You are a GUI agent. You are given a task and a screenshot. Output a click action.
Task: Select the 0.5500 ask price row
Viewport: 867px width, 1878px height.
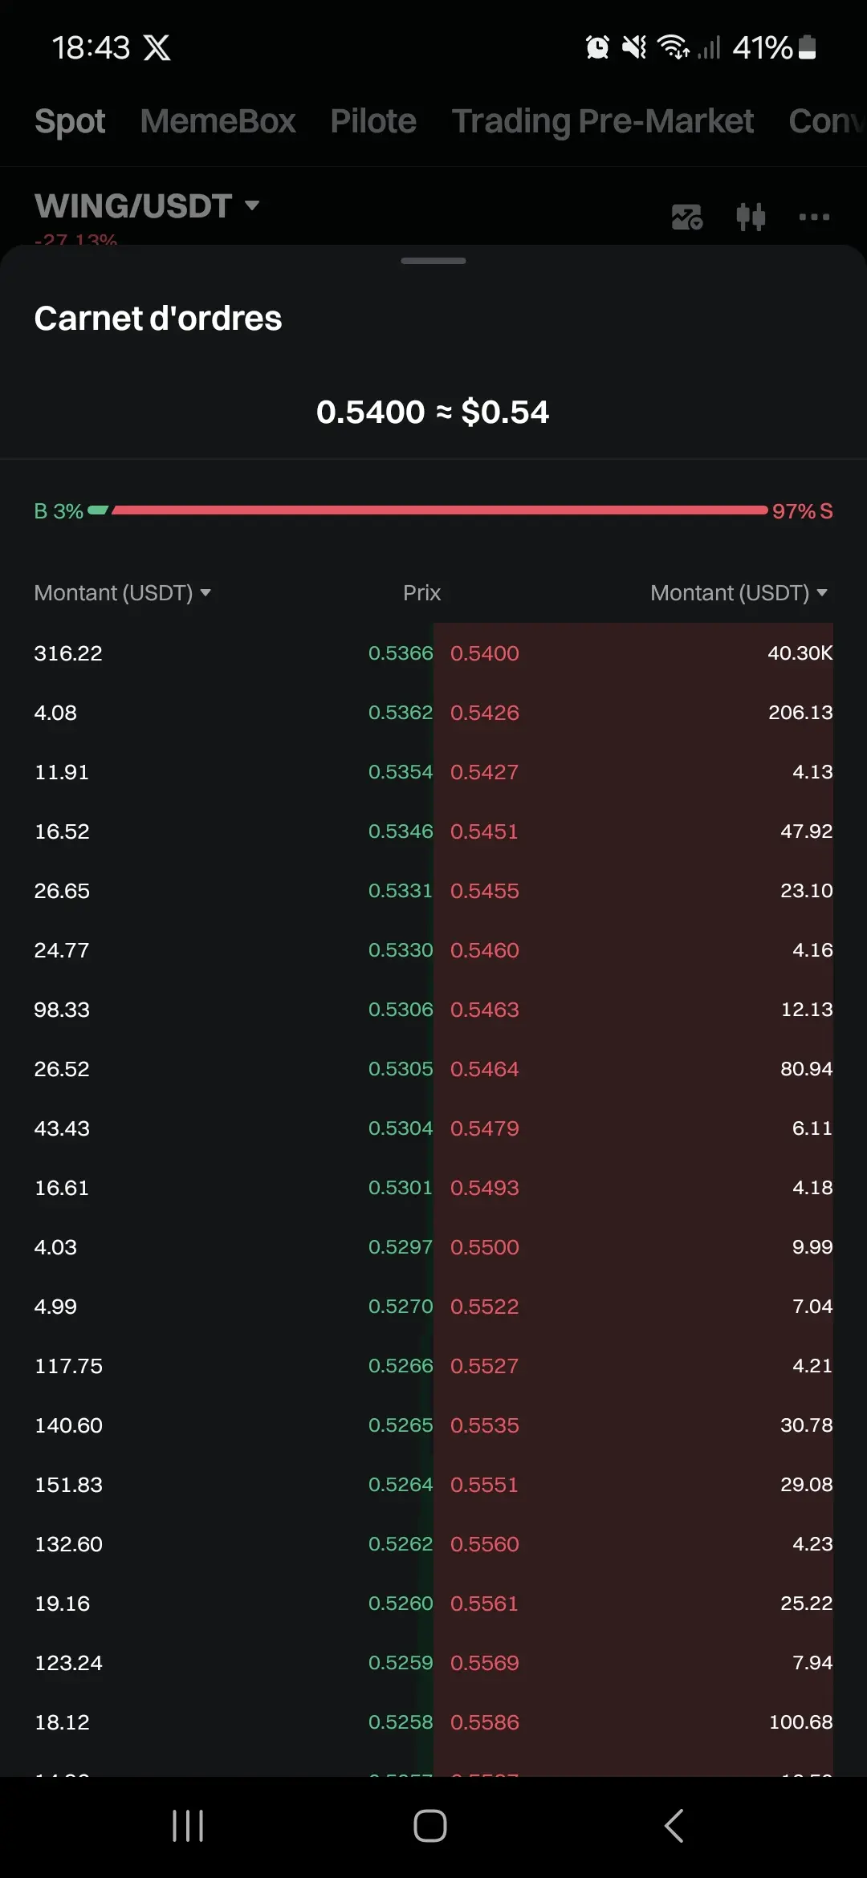[x=633, y=1247]
